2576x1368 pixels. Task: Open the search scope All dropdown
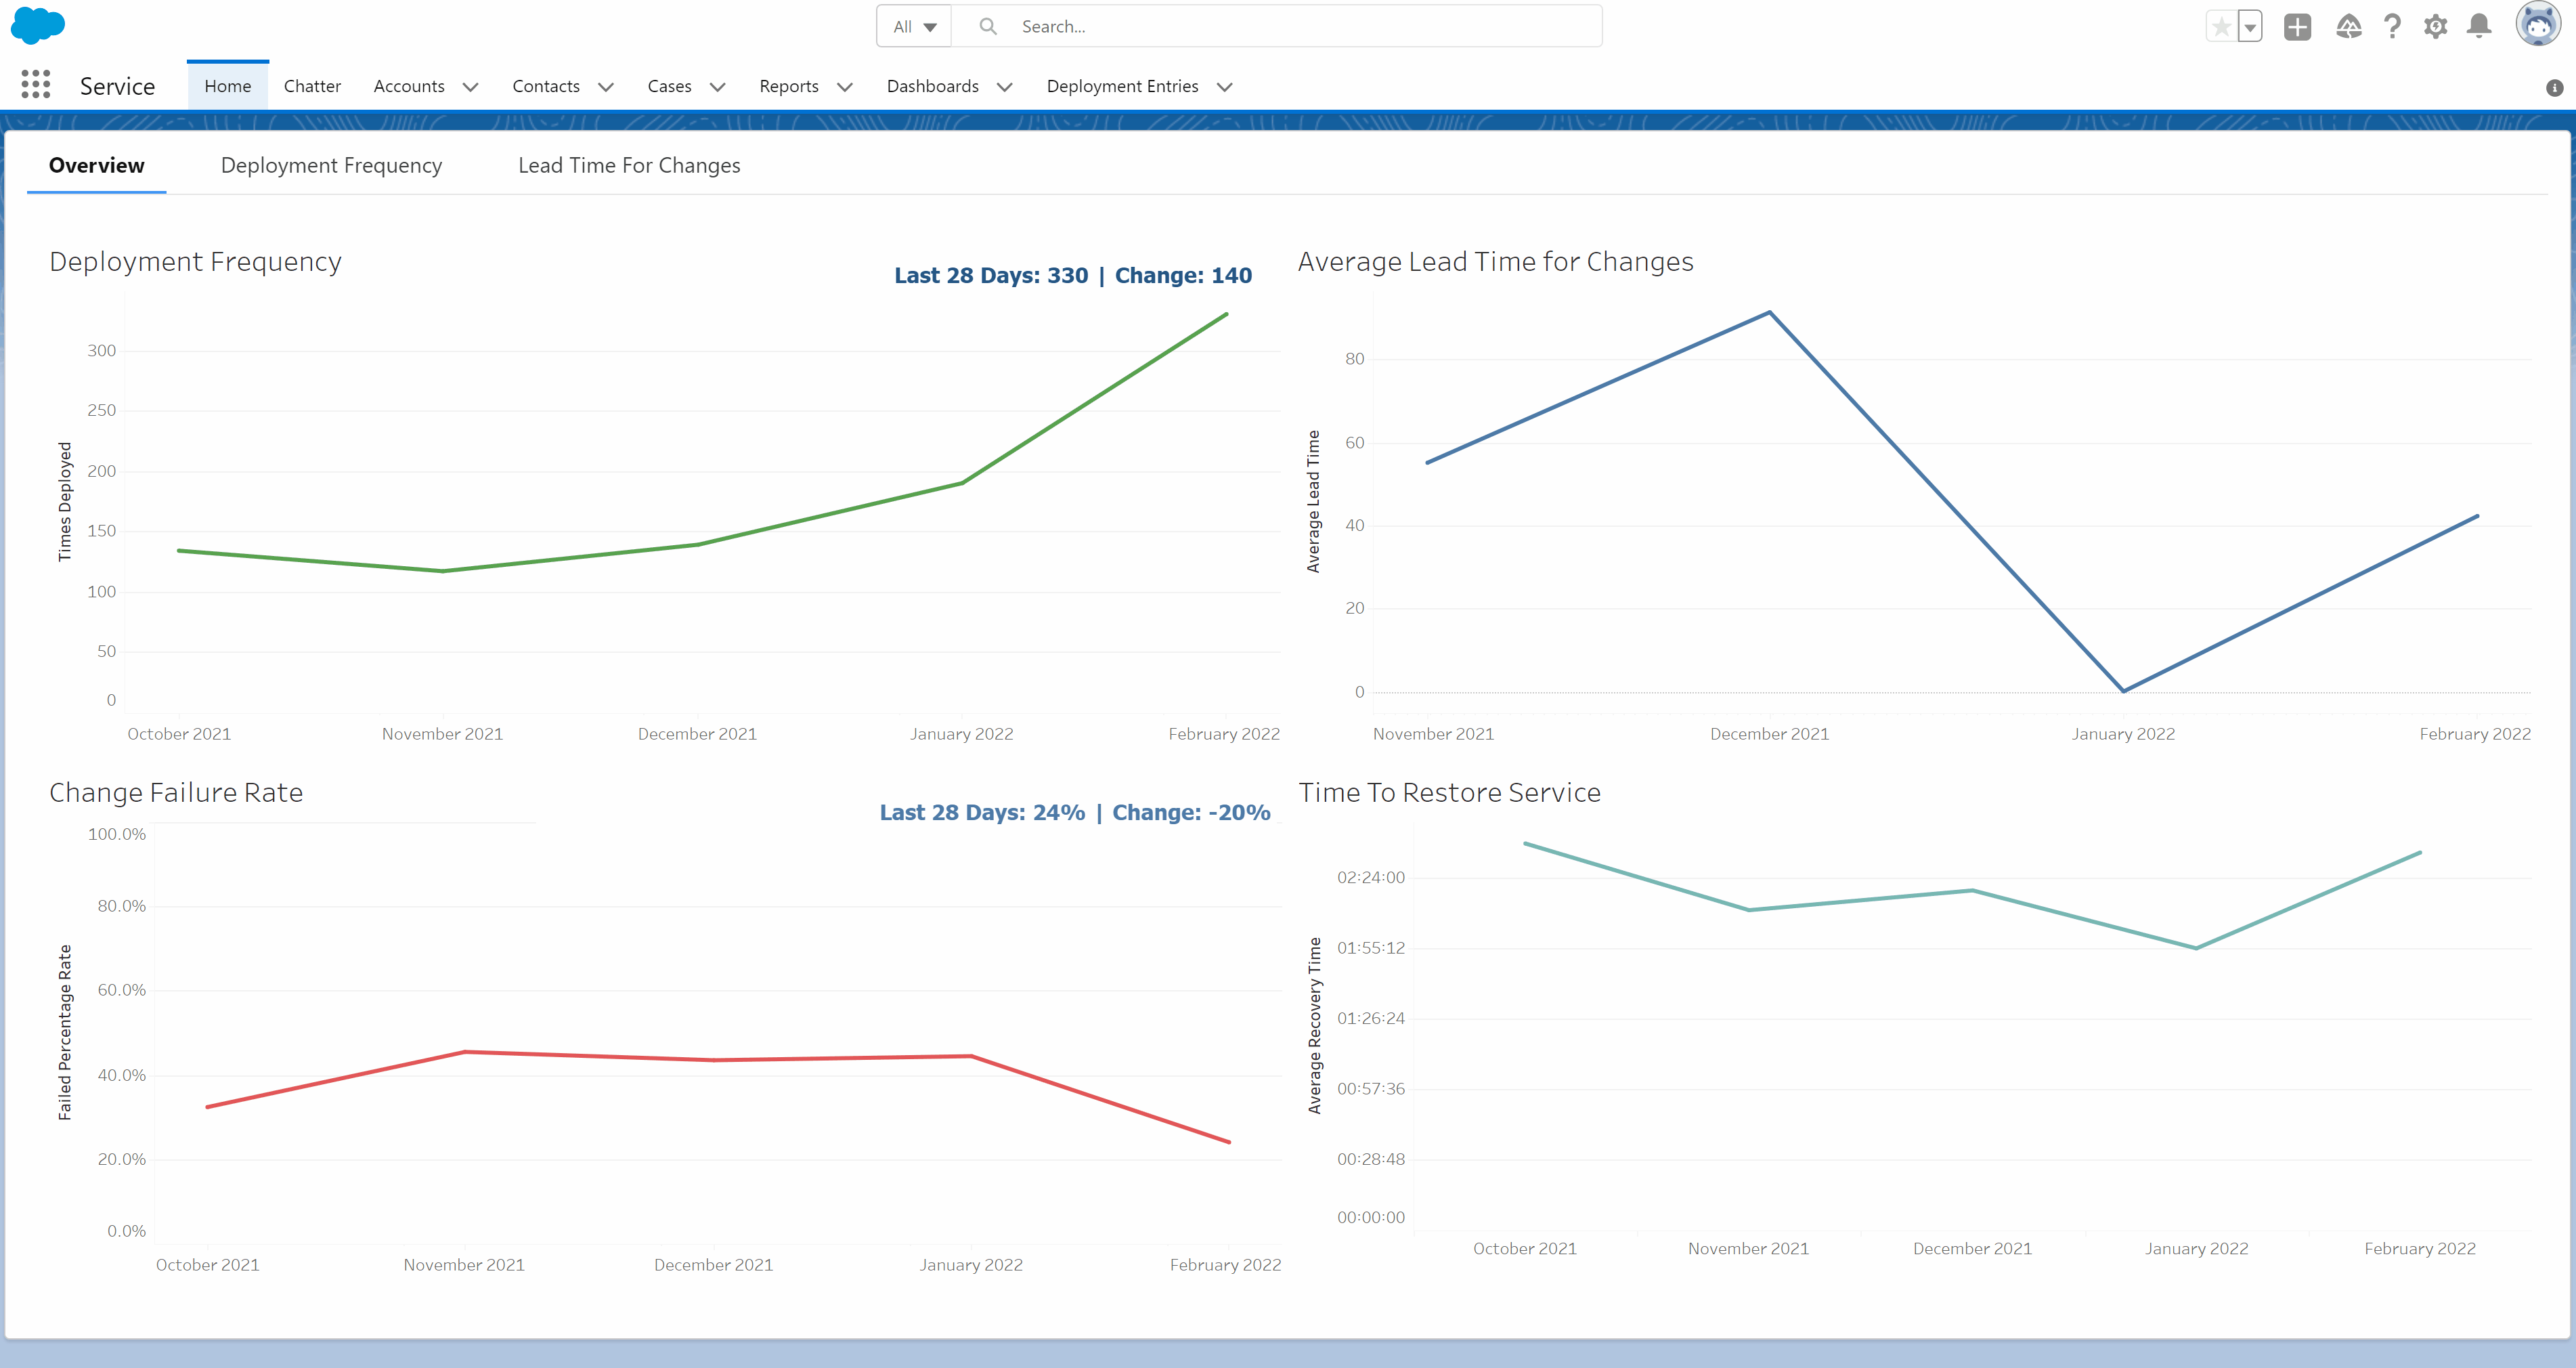[913, 26]
